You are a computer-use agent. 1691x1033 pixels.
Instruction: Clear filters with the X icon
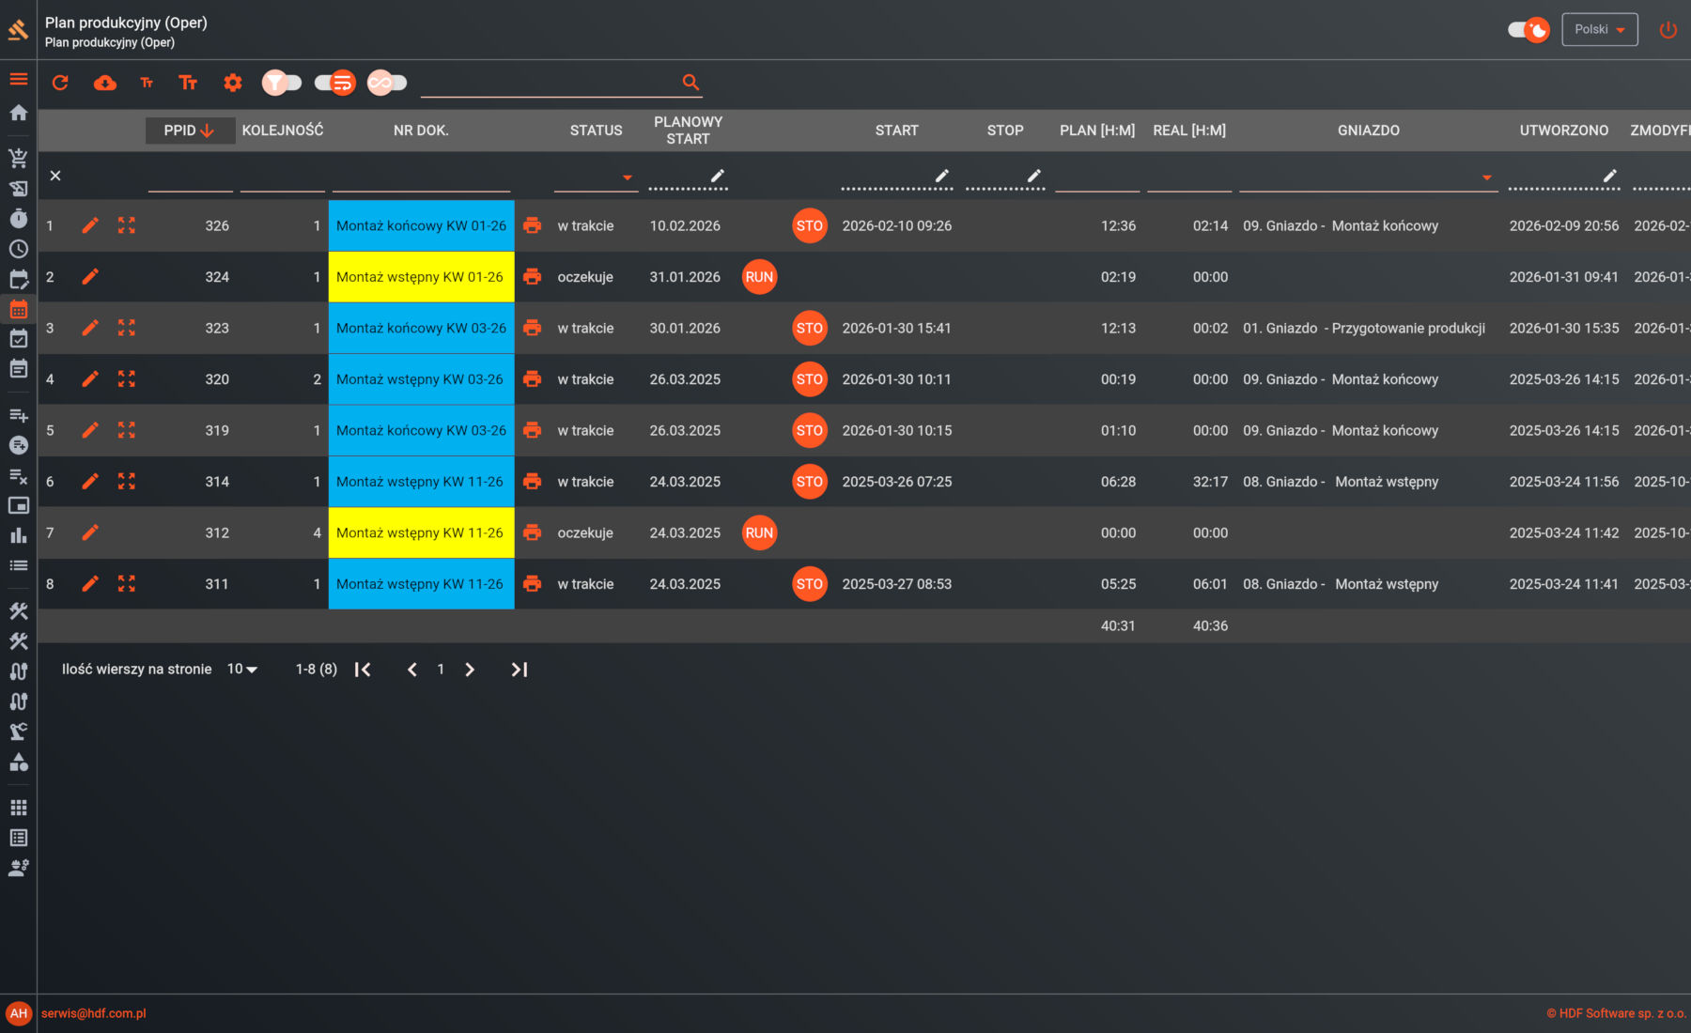55,176
